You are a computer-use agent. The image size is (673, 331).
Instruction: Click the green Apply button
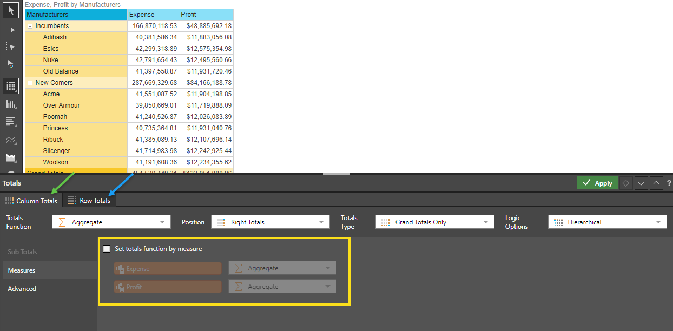point(597,183)
